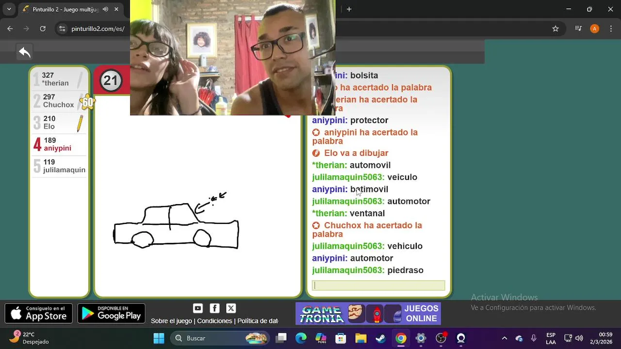Click the microphone icon in system tray

[x=534, y=338]
